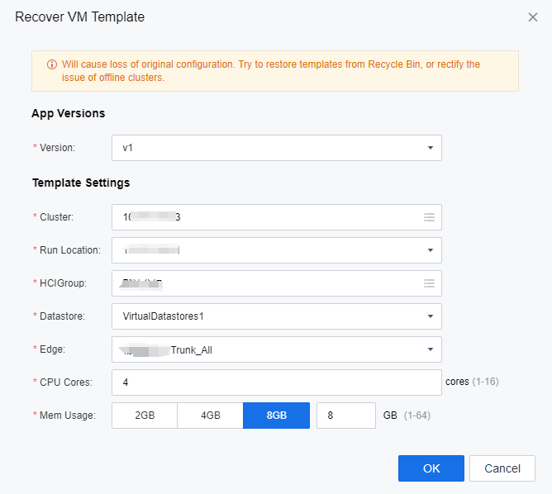Select the 8GB memory option
This screenshot has width=552, height=494.
(x=276, y=416)
